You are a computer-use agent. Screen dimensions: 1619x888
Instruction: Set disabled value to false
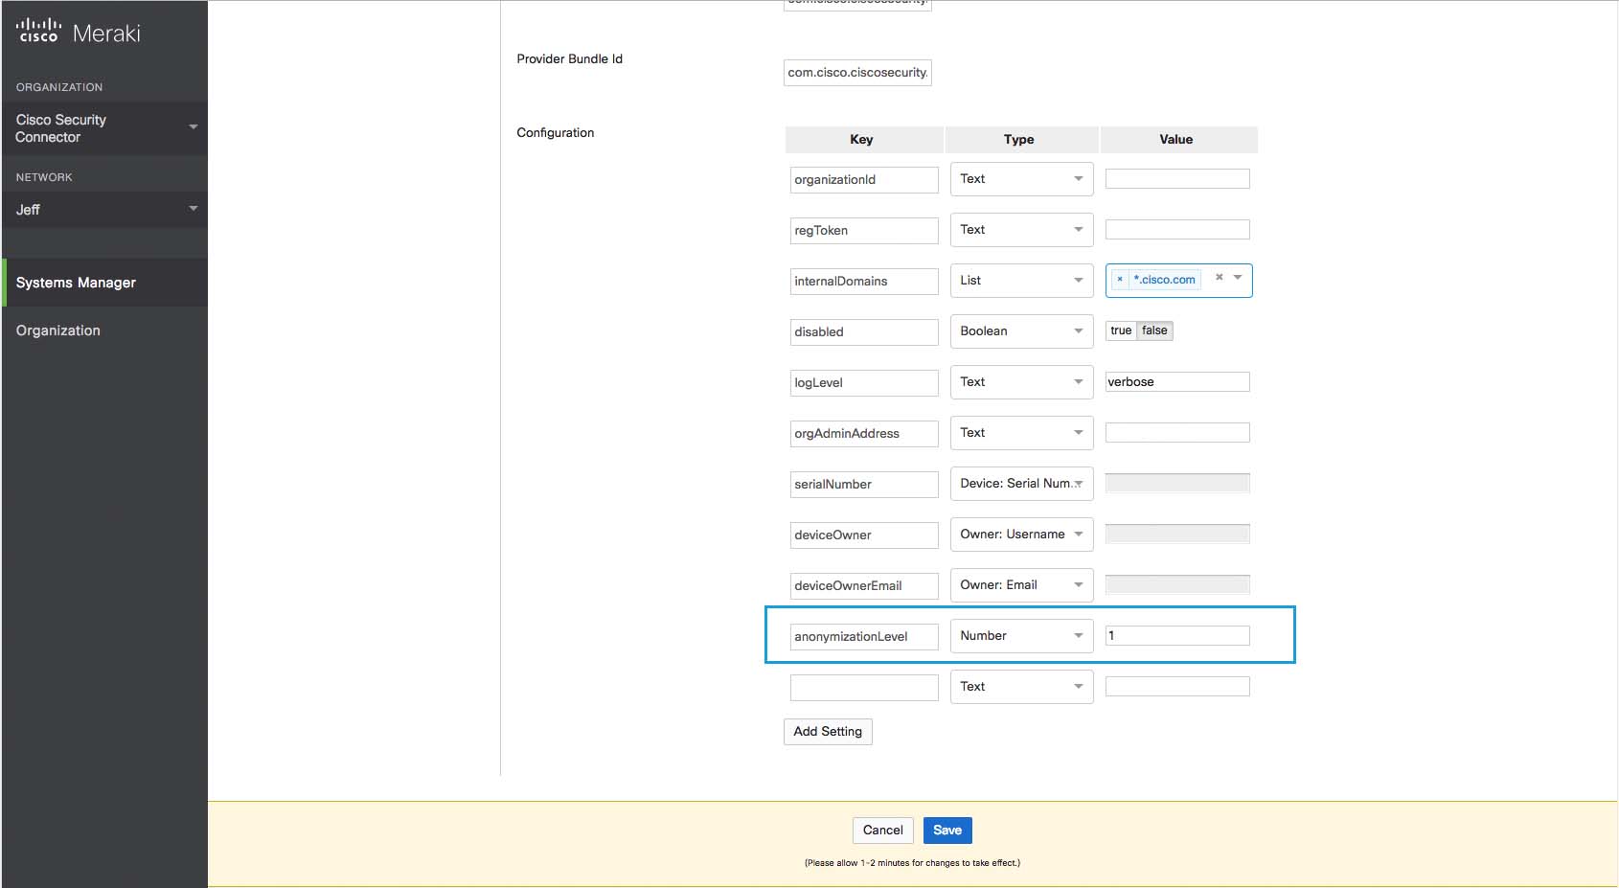tap(1154, 330)
